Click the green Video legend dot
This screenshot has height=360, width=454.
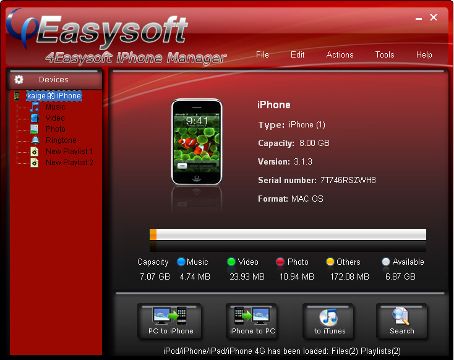231,262
